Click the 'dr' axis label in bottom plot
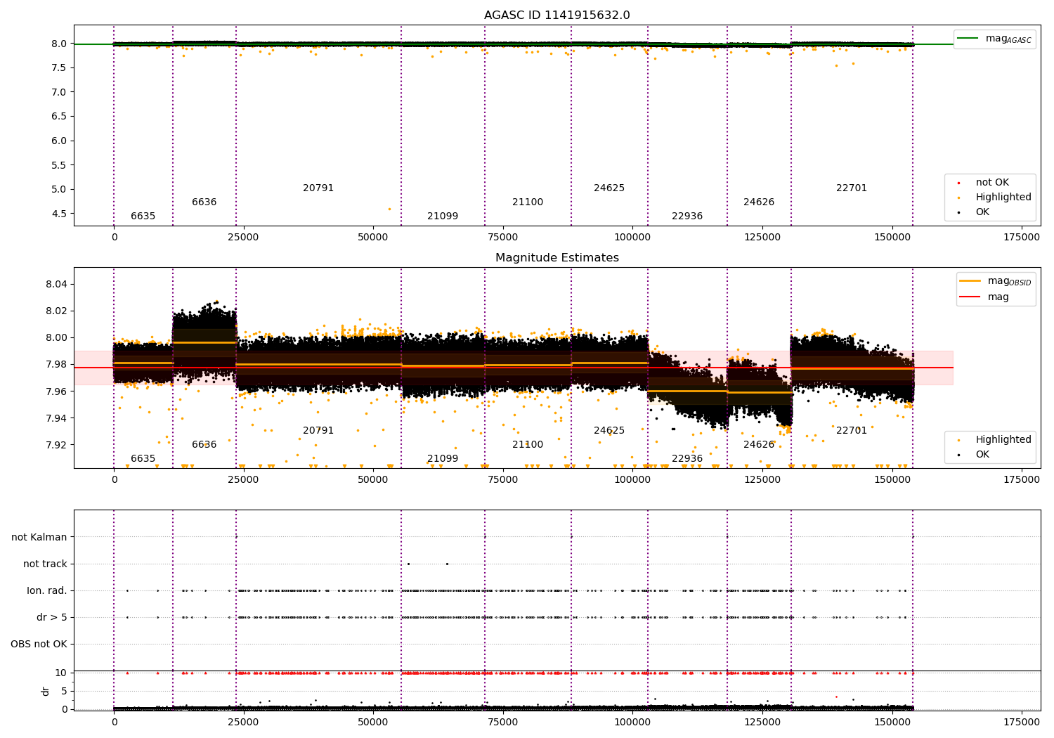Viewport: 1054px width, 738px height. [x=46, y=691]
